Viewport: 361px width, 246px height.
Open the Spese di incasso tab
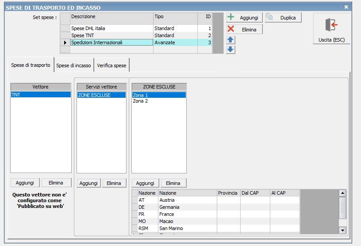[x=74, y=65]
